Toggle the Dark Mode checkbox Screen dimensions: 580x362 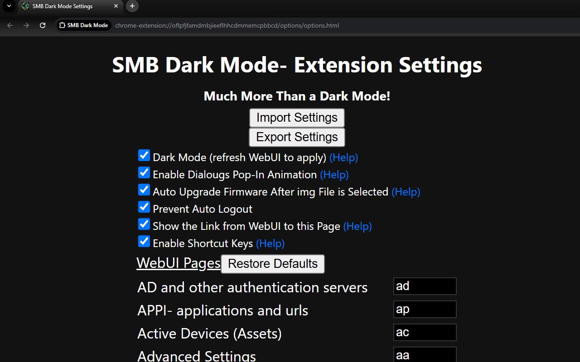click(x=144, y=156)
